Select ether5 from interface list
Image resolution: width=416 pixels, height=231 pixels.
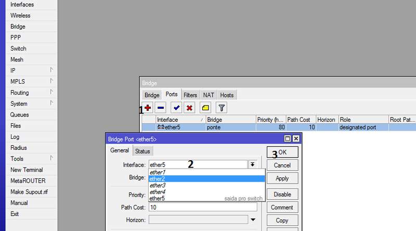click(x=206, y=198)
